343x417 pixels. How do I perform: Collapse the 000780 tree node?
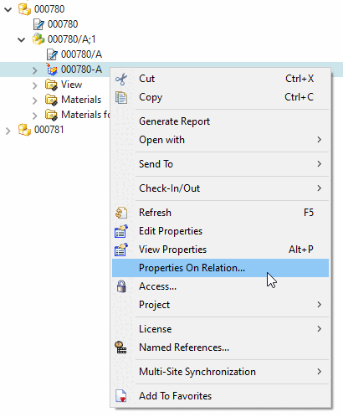[8, 9]
